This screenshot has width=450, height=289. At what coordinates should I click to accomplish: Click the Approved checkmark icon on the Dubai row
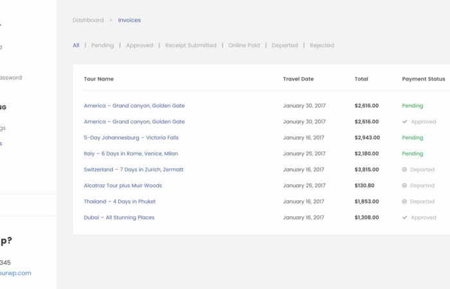[x=404, y=218]
